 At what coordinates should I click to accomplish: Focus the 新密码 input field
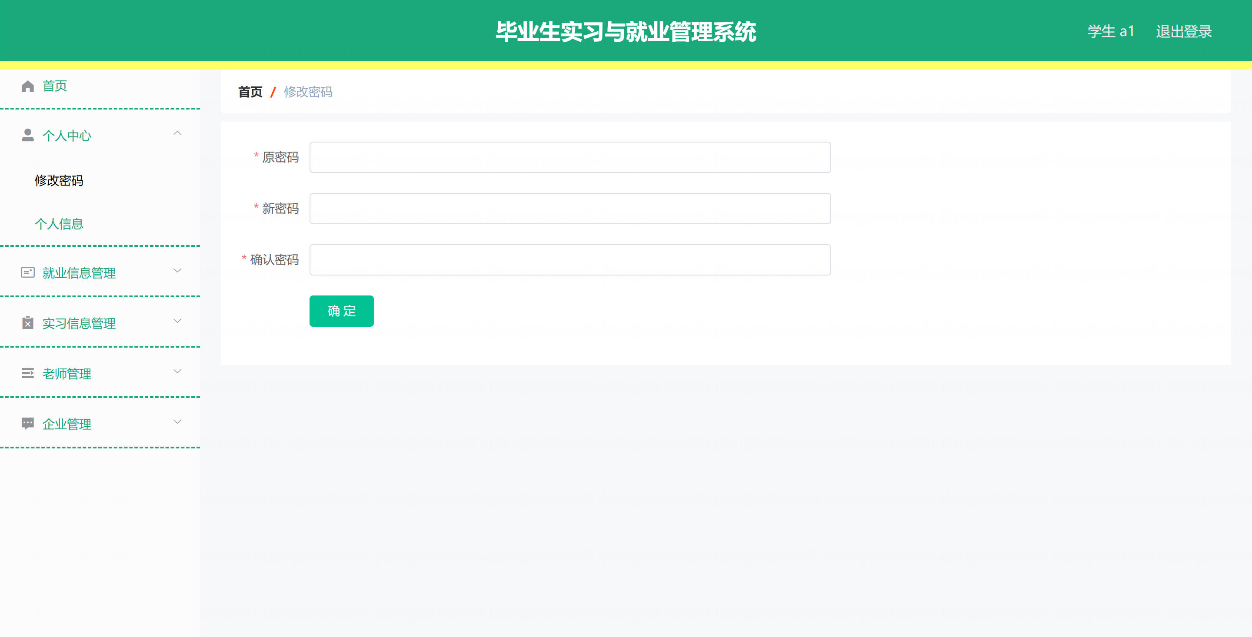(569, 209)
